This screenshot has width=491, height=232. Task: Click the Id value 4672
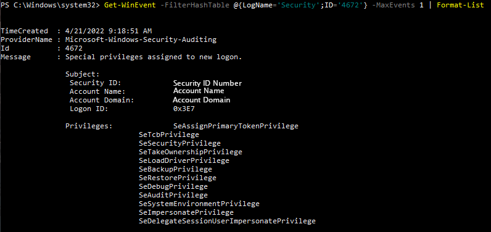click(74, 49)
